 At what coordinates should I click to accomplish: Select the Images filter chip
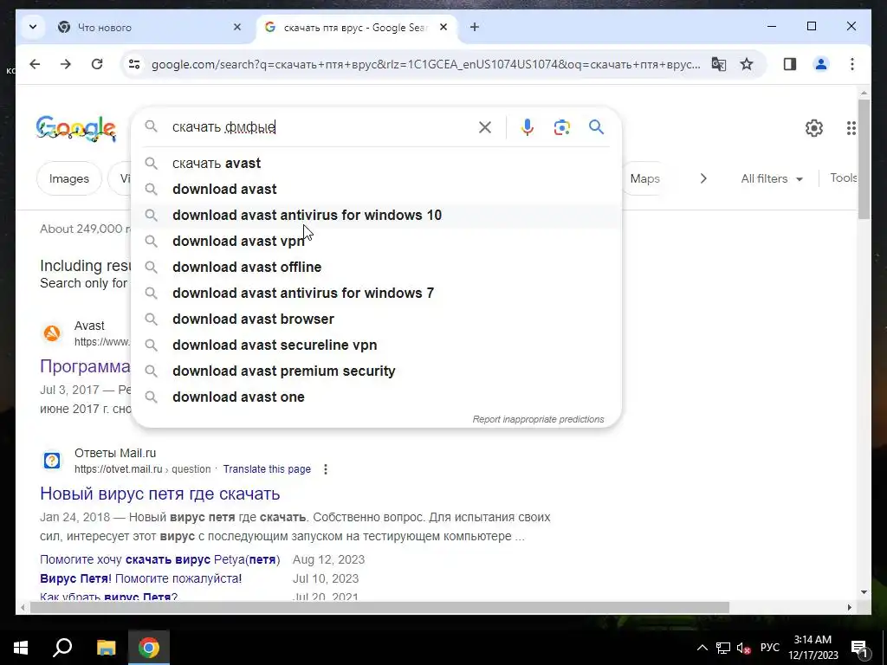pos(69,178)
